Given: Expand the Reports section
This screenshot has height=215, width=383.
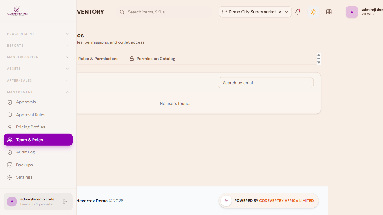Looking at the screenshot, I should point(38,46).
